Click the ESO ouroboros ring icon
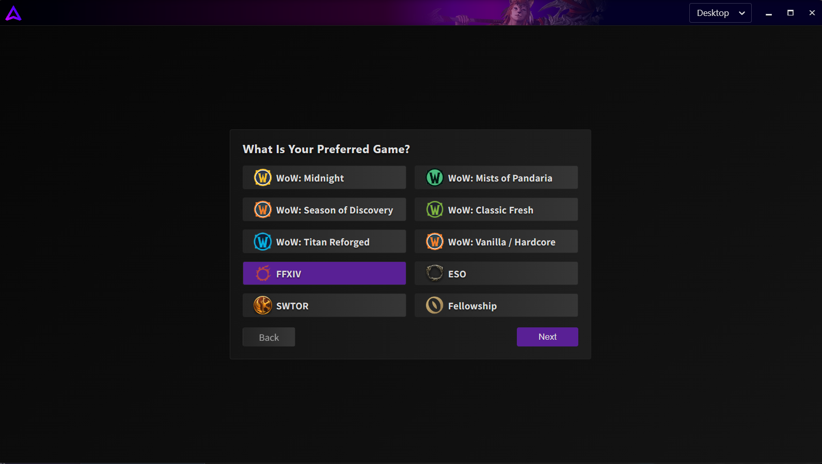 (x=435, y=273)
